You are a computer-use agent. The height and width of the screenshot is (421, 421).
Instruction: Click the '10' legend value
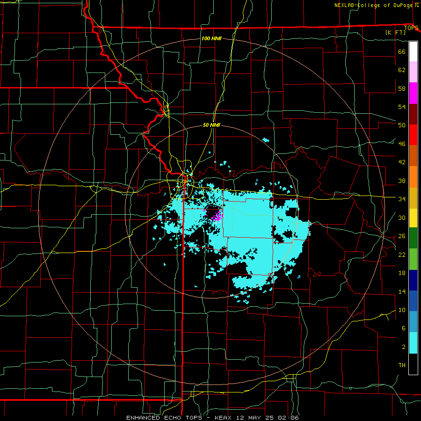point(402,310)
